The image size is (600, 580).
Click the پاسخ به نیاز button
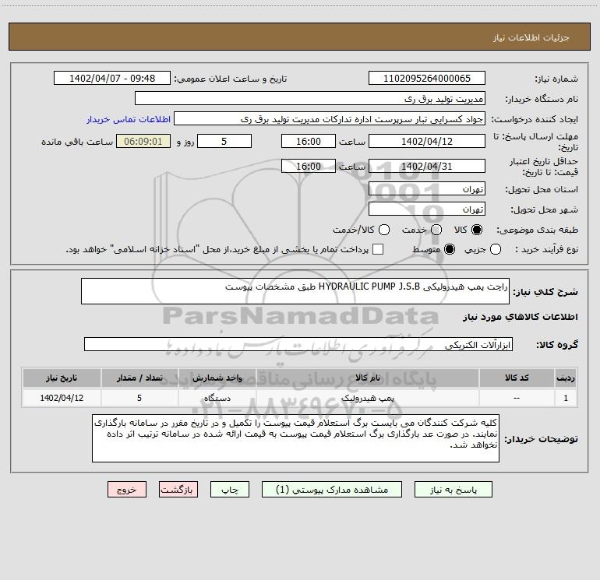[454, 490]
